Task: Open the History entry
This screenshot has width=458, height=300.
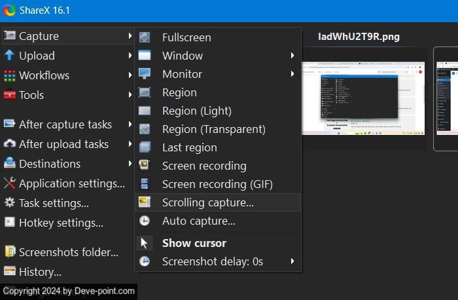Action: coord(40,272)
